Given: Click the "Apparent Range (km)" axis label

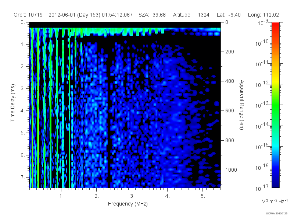Looking at the screenshot, I should click(242, 105).
